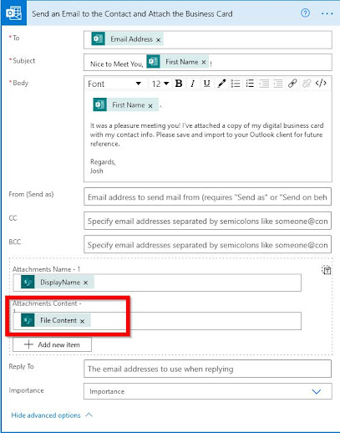Click the DisplayName dynamic content token
This screenshot has height=433, width=340.
click(58, 283)
